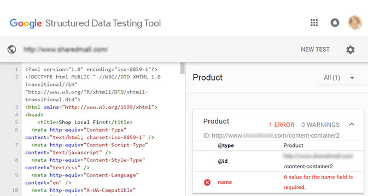Collapse the Product result card chevron
The height and width of the screenshot is (196, 368).
point(352,125)
